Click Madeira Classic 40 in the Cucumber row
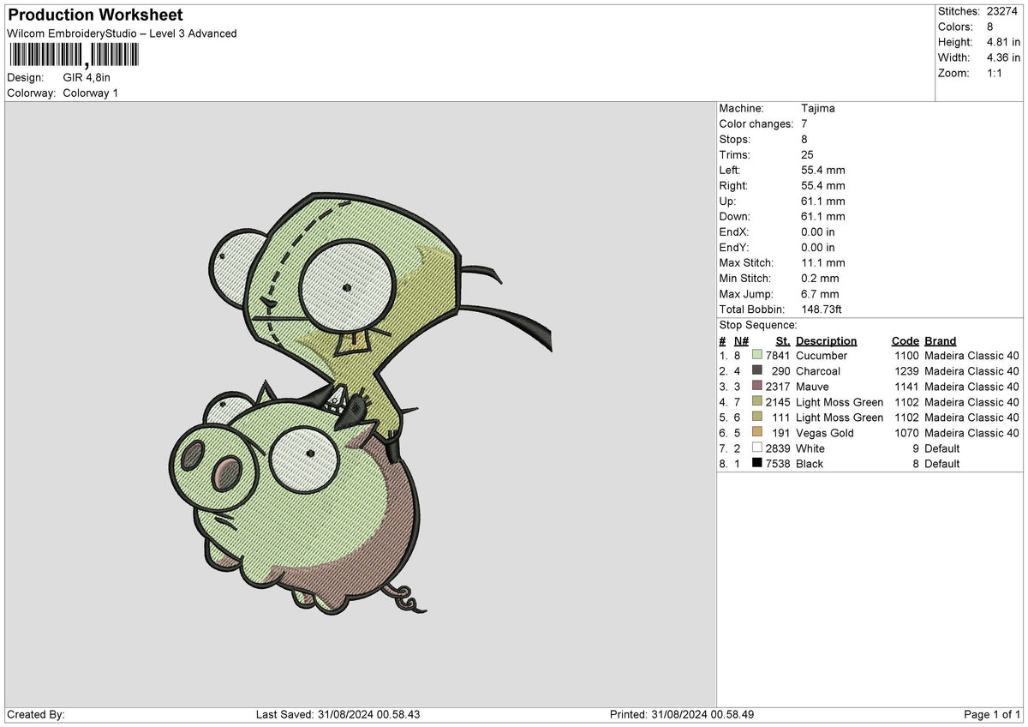1028x727 pixels. (x=971, y=355)
